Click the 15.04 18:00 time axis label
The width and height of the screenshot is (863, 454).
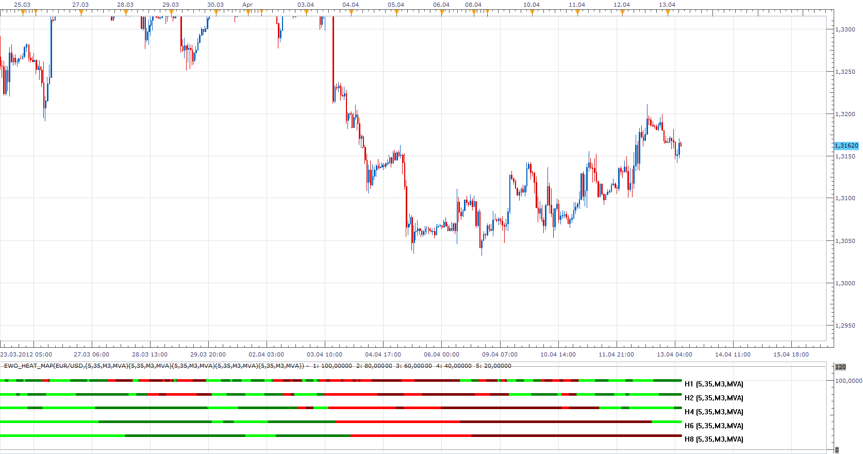click(x=791, y=354)
